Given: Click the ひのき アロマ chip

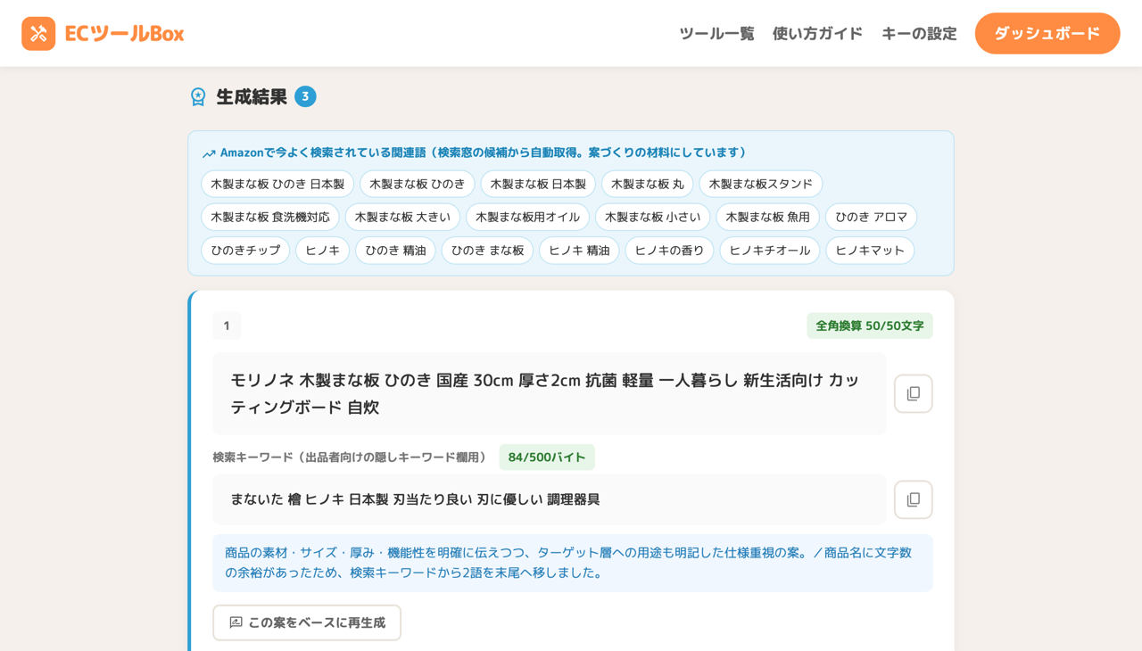Looking at the screenshot, I should [872, 217].
